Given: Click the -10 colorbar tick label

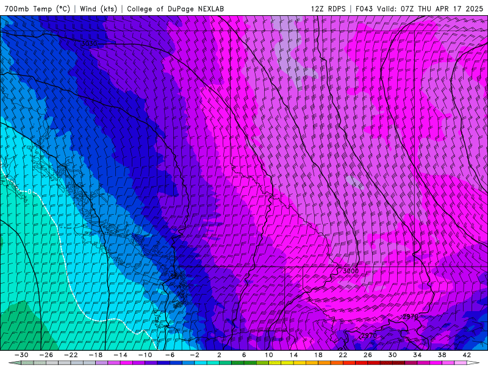Looking at the screenshot, I should click(x=145, y=355).
